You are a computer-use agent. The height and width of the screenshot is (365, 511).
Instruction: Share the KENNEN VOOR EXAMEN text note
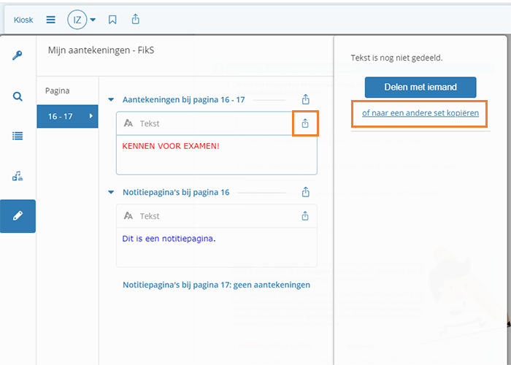point(305,123)
